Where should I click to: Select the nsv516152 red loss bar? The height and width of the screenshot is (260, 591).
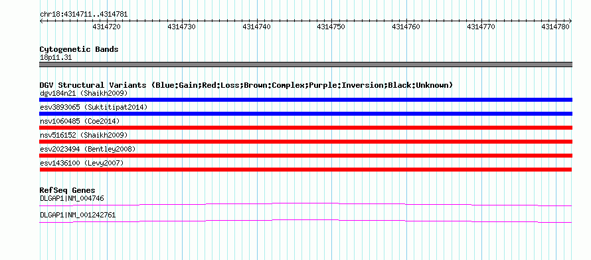pyautogui.click(x=305, y=142)
